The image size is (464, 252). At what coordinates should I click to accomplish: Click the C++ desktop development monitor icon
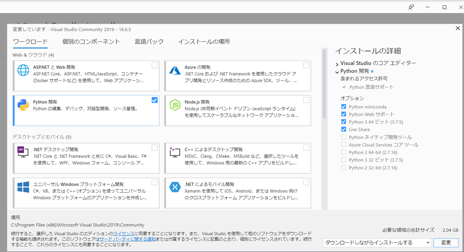(x=175, y=152)
